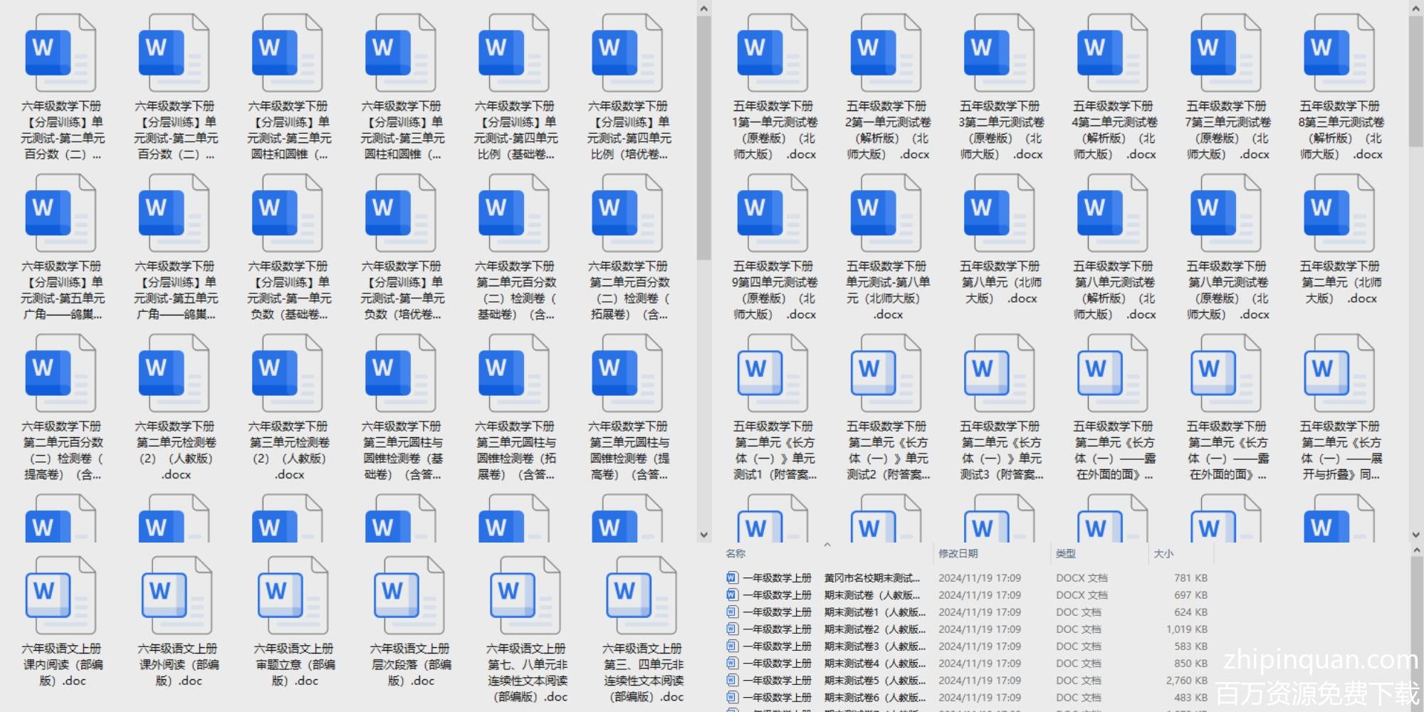Open 六年级语文上册 课内阅读 doc file

(61, 595)
